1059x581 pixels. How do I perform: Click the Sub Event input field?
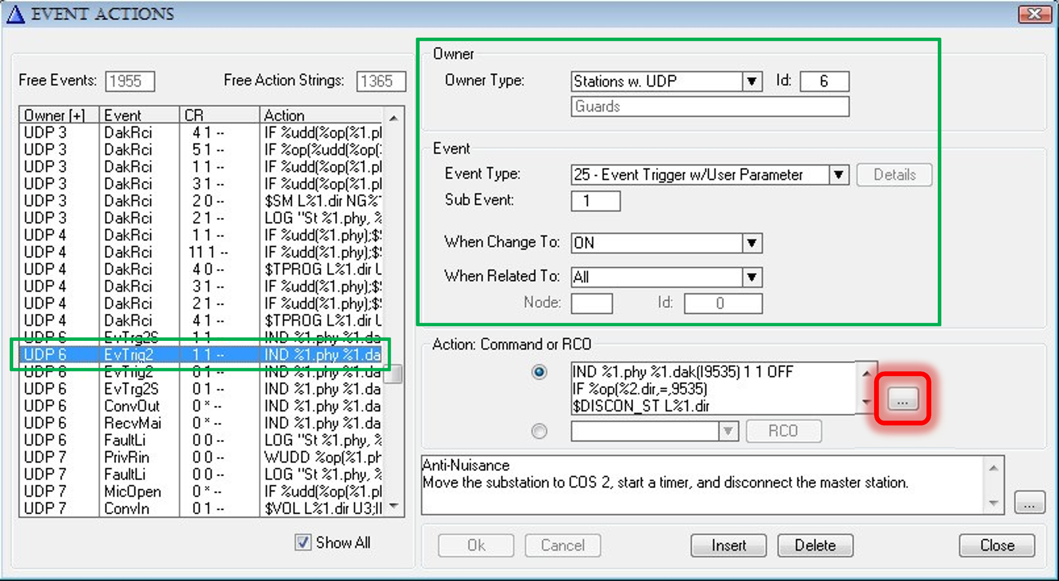click(x=595, y=201)
